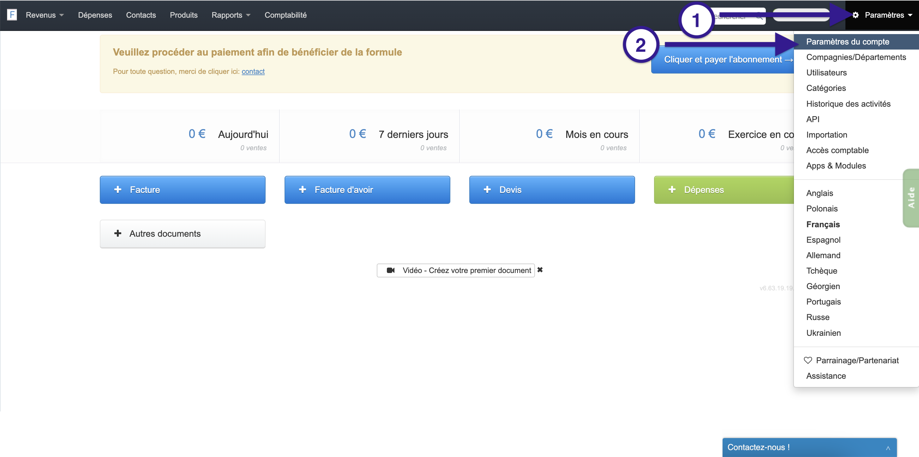Click the plus icon on Autres documents
Screen dimensions: 919x457
[x=118, y=234]
